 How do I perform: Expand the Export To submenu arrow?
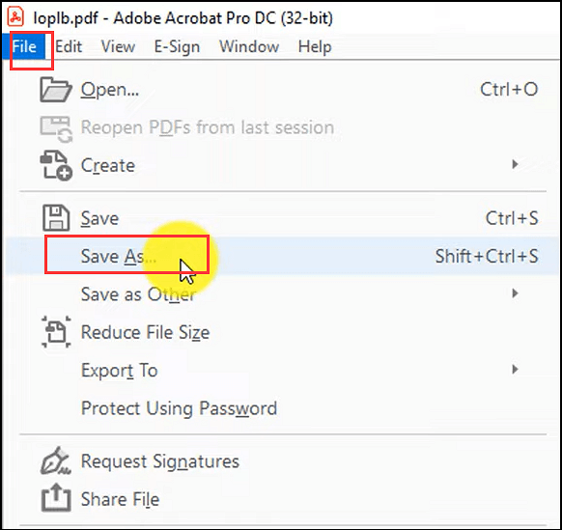pyautogui.click(x=515, y=370)
